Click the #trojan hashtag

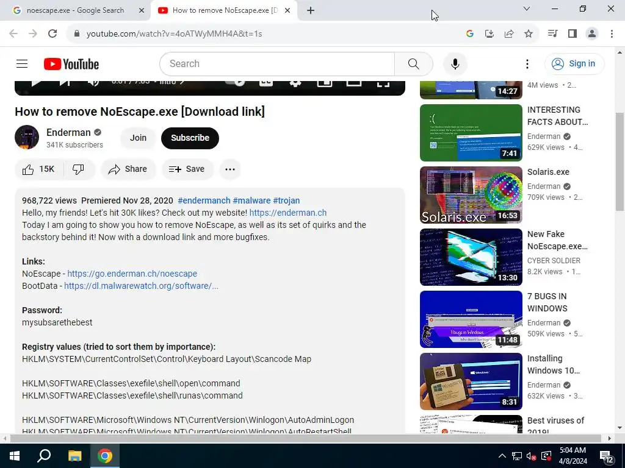[x=286, y=200]
